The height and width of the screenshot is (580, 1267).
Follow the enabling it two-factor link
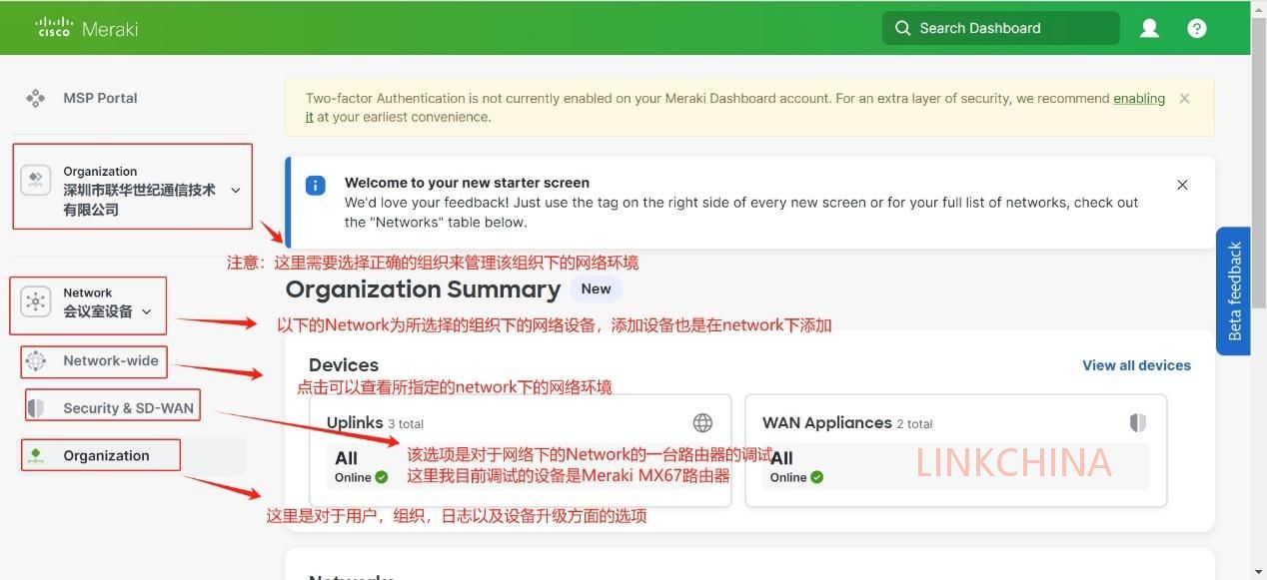1139,98
